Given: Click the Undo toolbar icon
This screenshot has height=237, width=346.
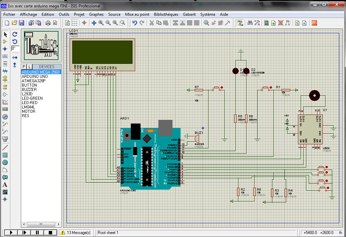Looking at the screenshot, I should pos(134,22).
